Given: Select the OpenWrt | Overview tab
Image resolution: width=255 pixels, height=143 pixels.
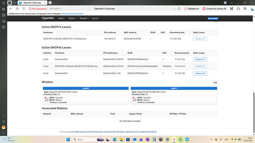Looking at the screenshot, I should 33,3.
